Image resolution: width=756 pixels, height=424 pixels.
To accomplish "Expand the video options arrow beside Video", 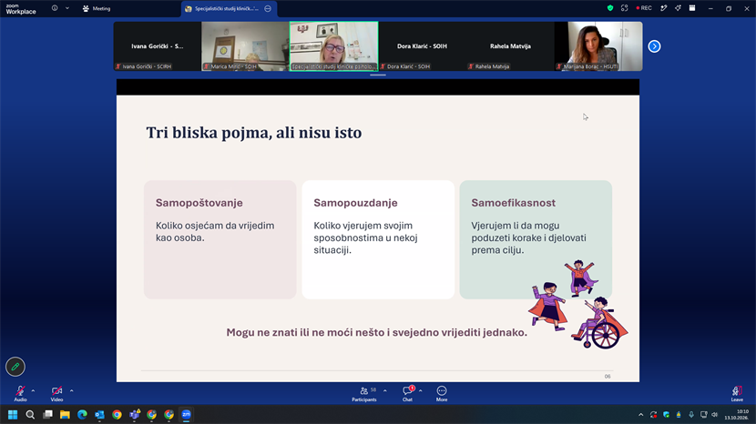I will [x=71, y=390].
